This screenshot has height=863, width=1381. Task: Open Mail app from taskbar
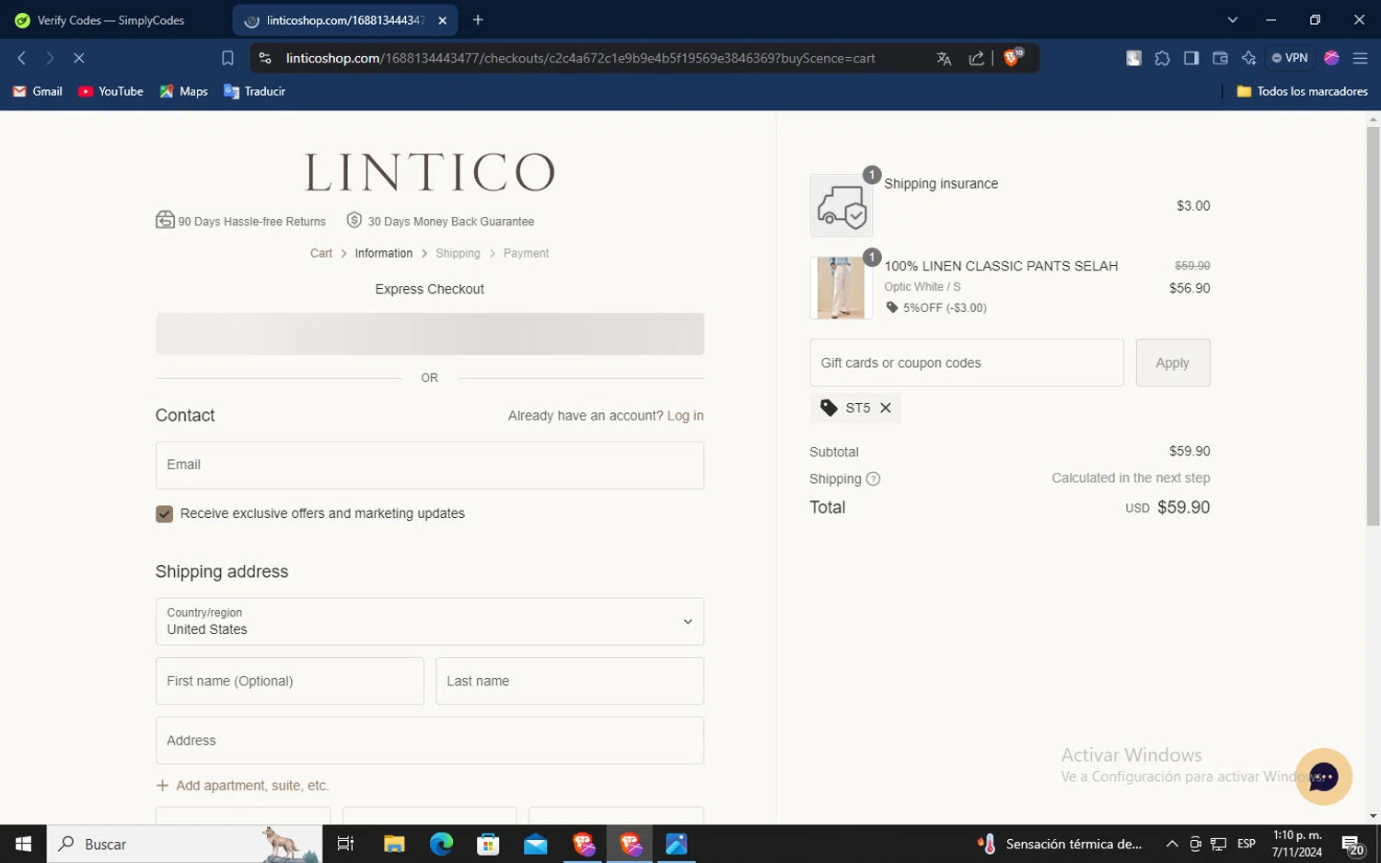(535, 844)
